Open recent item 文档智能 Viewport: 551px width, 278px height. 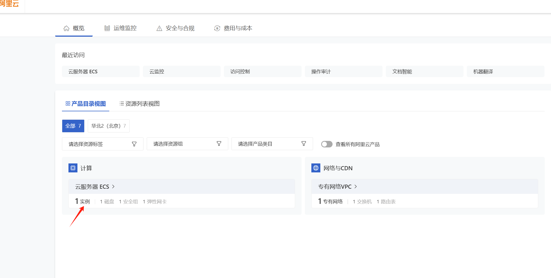pyautogui.click(x=425, y=71)
